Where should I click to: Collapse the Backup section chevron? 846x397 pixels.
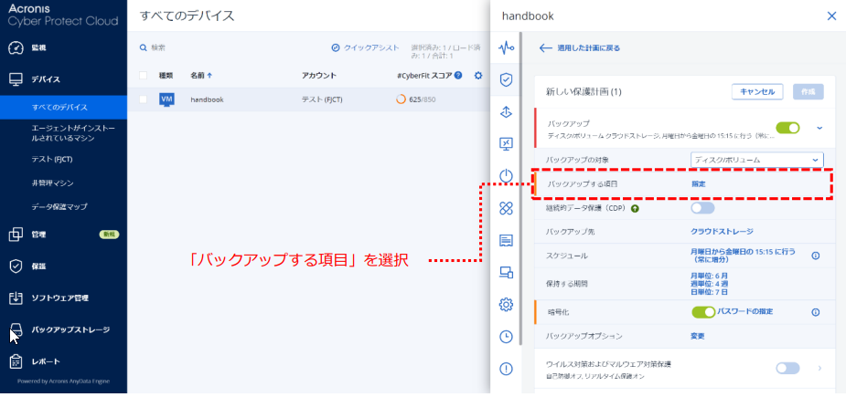819,128
